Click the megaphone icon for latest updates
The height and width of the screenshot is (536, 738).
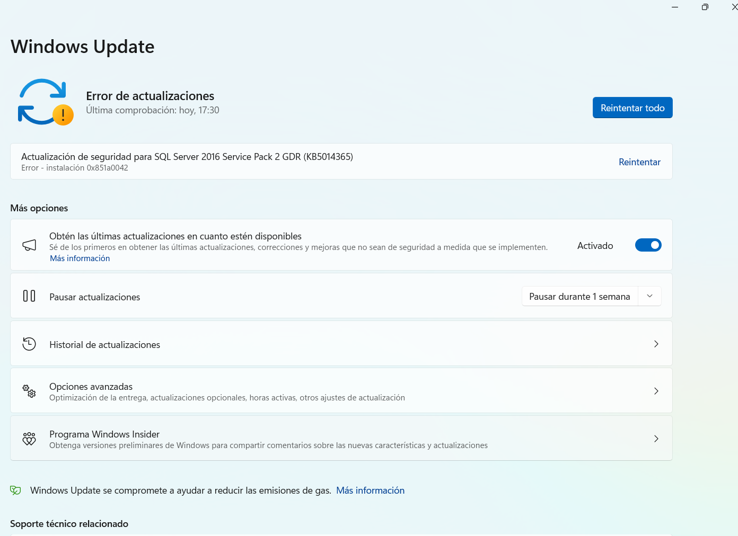pyautogui.click(x=29, y=245)
